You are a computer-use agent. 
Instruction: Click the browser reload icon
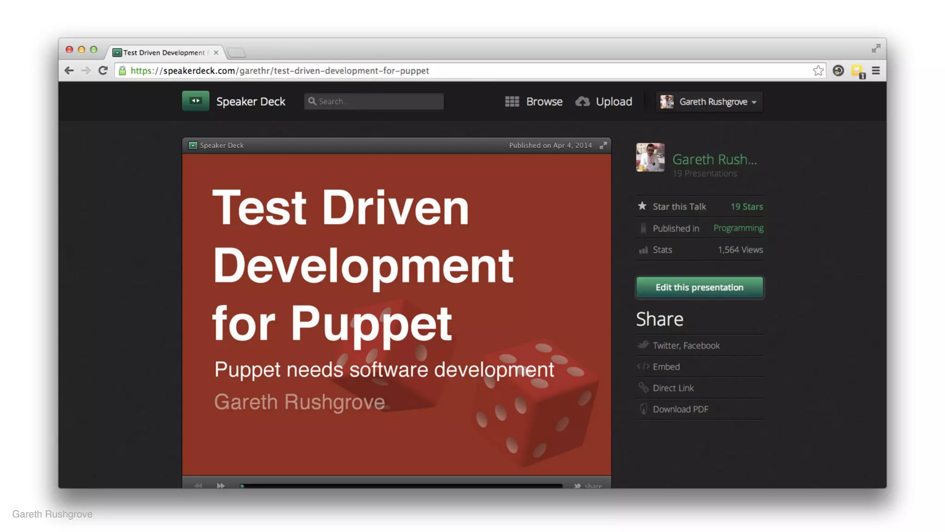tap(103, 71)
